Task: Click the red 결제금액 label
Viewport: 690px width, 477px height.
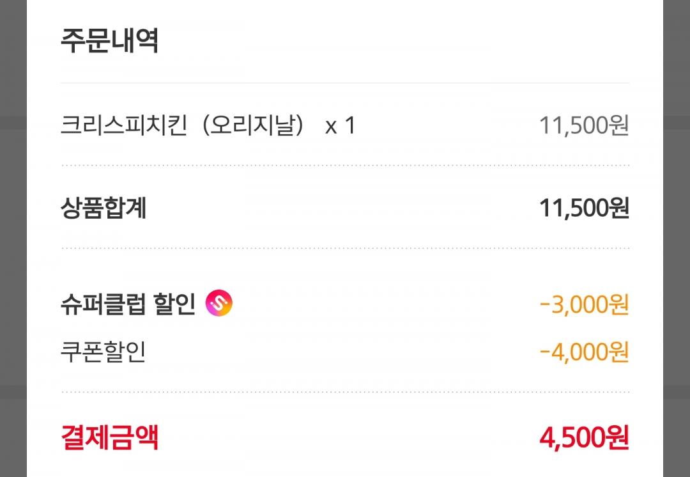Action: [x=109, y=438]
